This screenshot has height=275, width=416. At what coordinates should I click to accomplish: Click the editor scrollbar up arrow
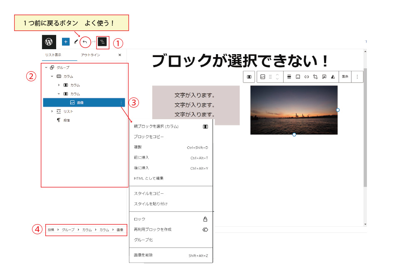tap(365, 52)
